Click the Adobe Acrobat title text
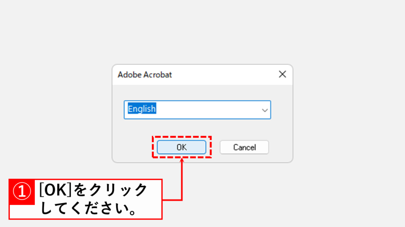Screen dimensions: 405x227 coord(145,74)
